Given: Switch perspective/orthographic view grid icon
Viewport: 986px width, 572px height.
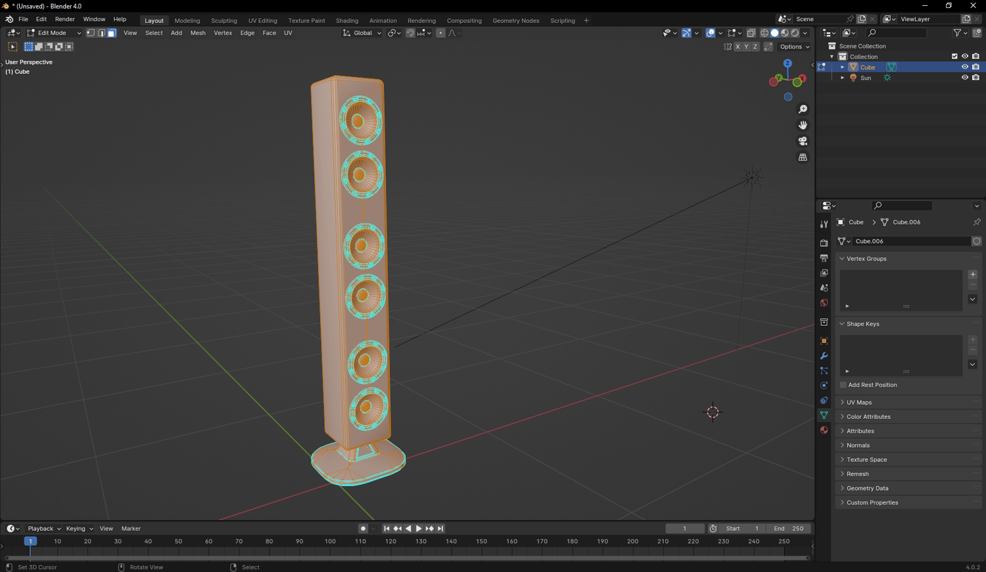Looking at the screenshot, I should [x=803, y=158].
